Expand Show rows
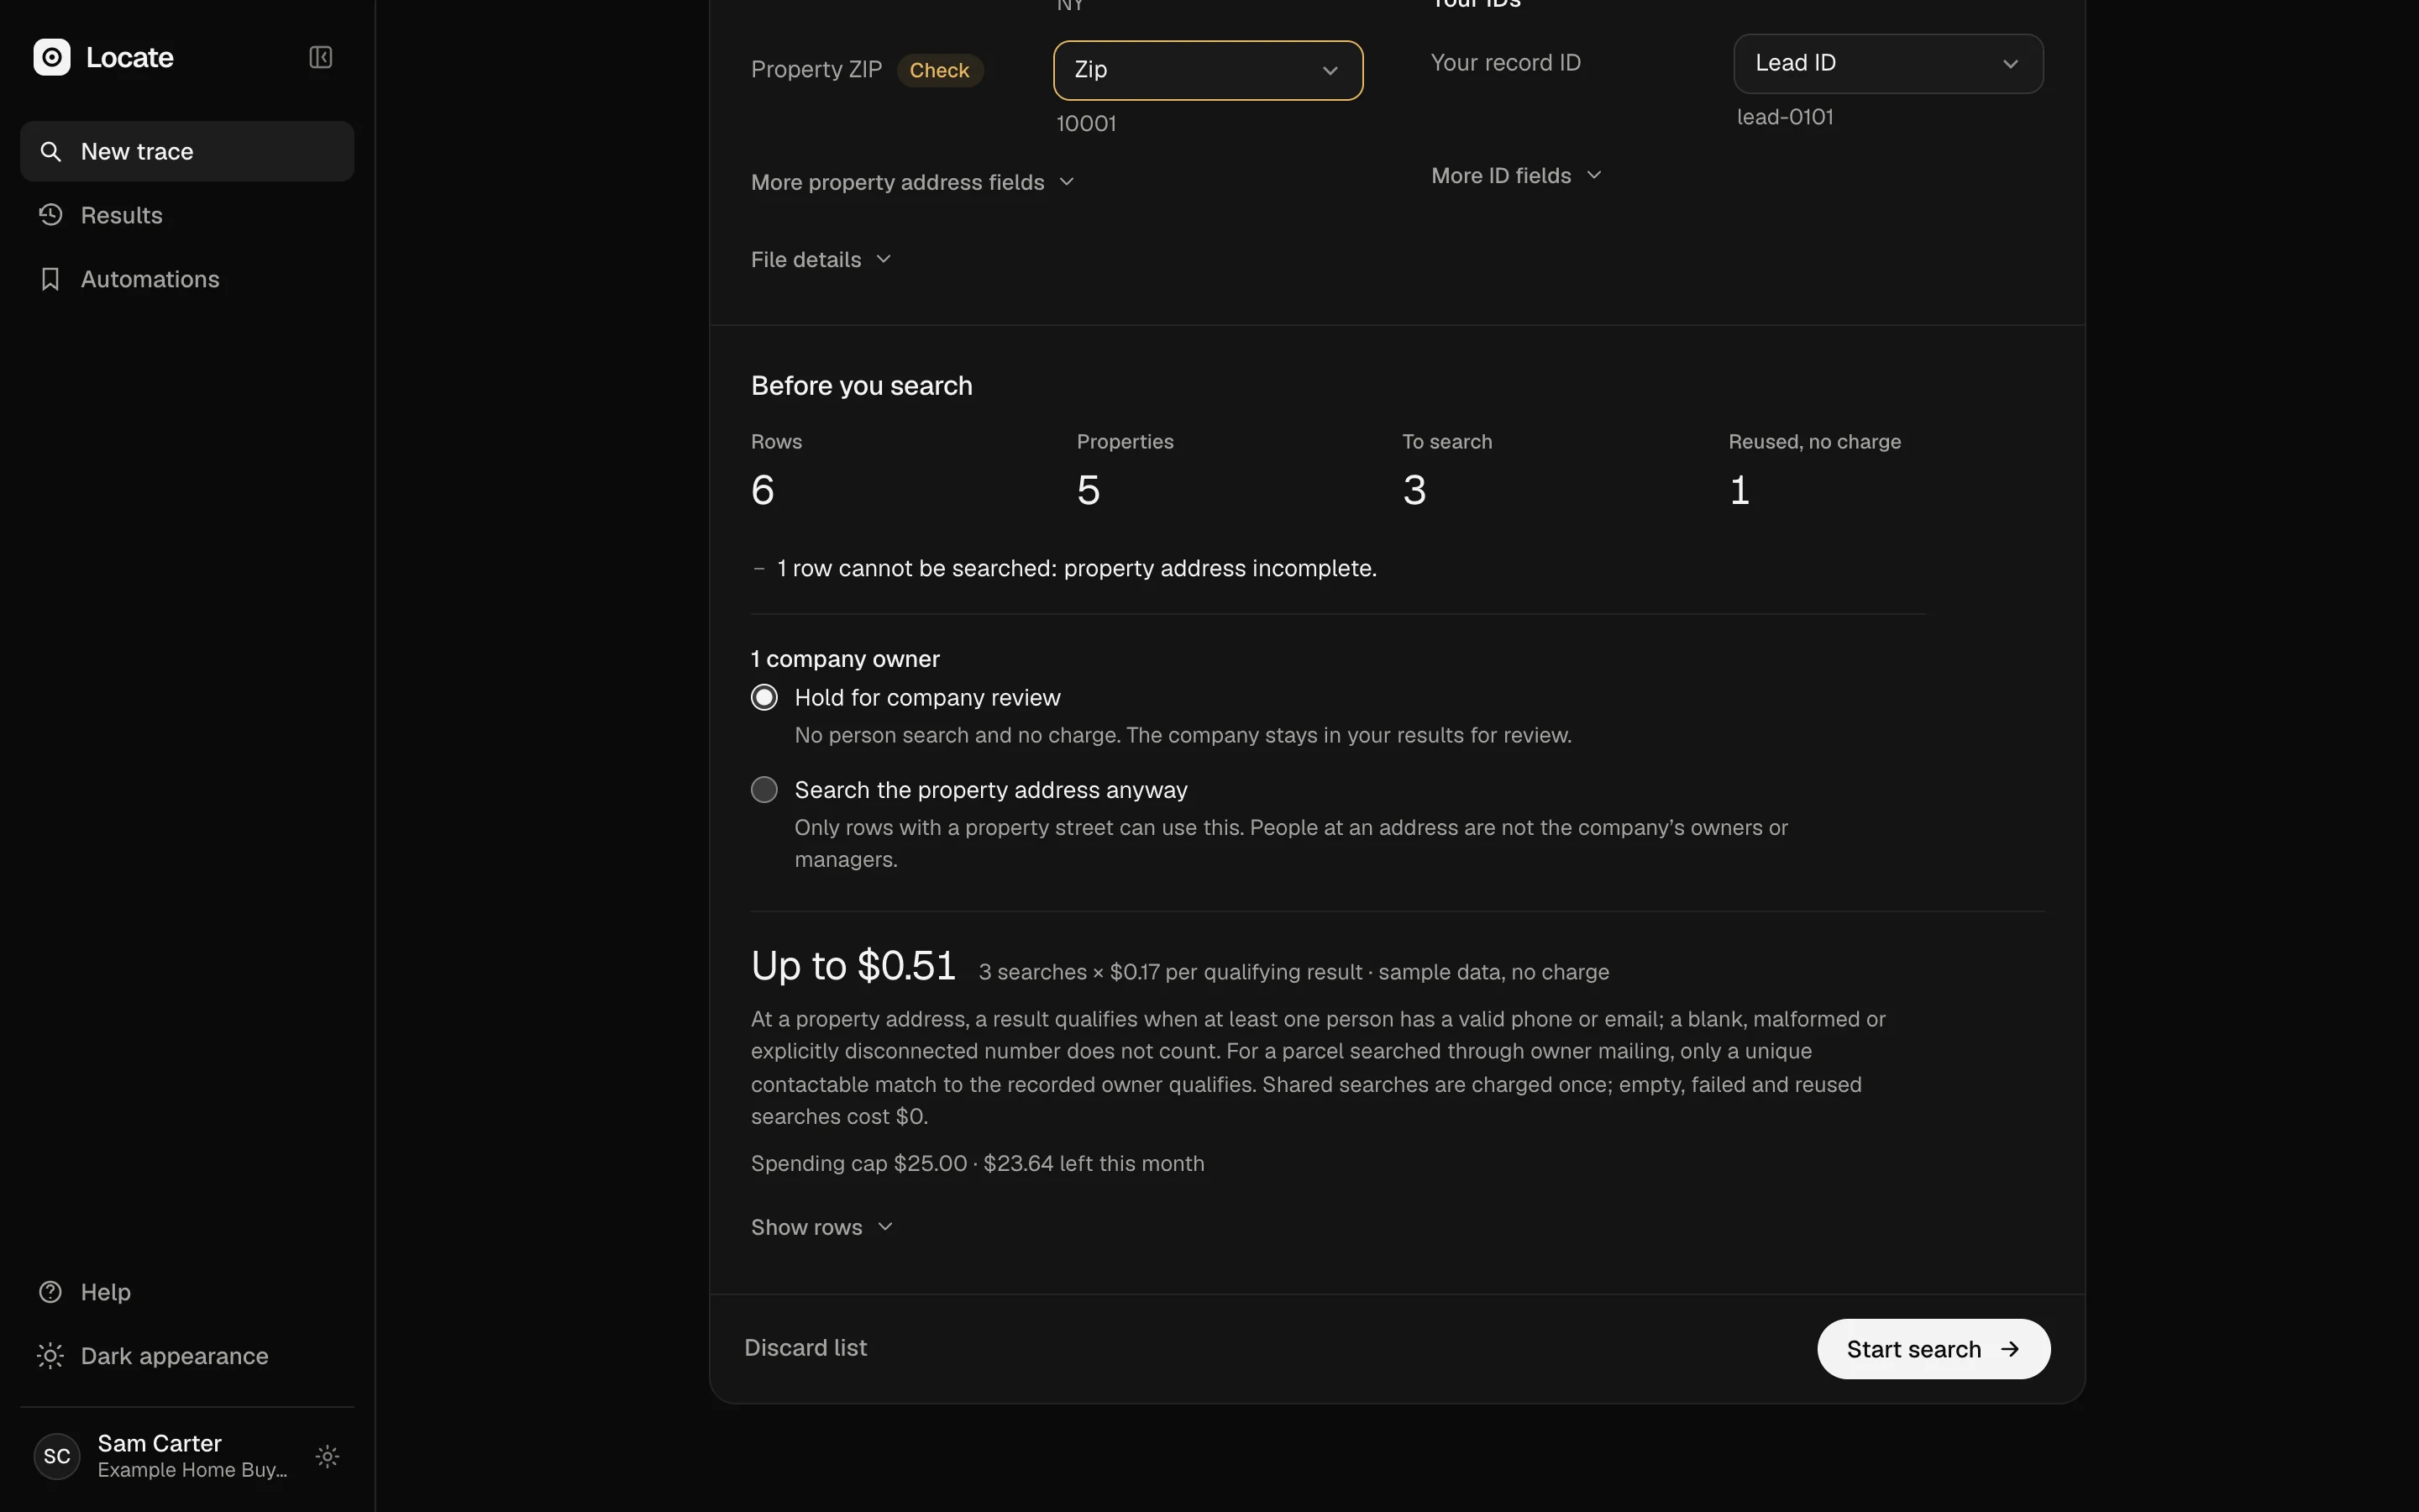This screenshot has width=2419, height=1512. tap(821, 1227)
